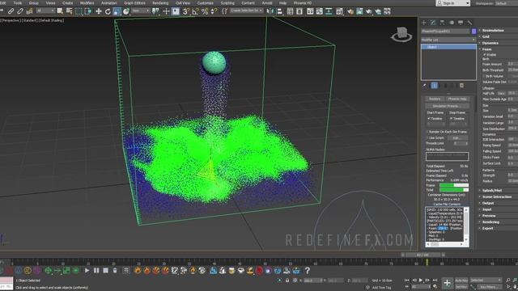518x291 pixels.
Task: Pause simulation with Phoenix toolbar pause icon
Action: (96, 271)
